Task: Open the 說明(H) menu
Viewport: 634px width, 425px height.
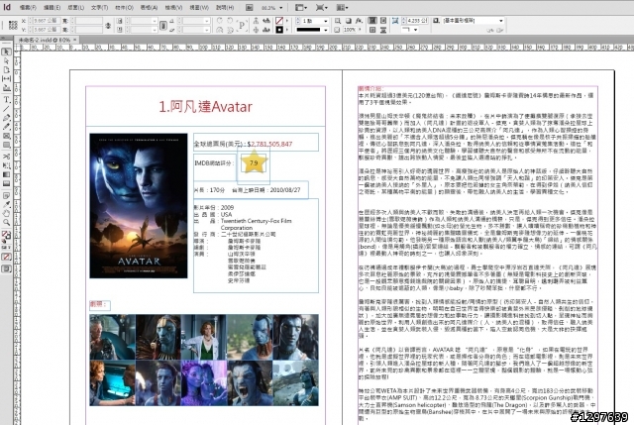Action: click(x=225, y=7)
